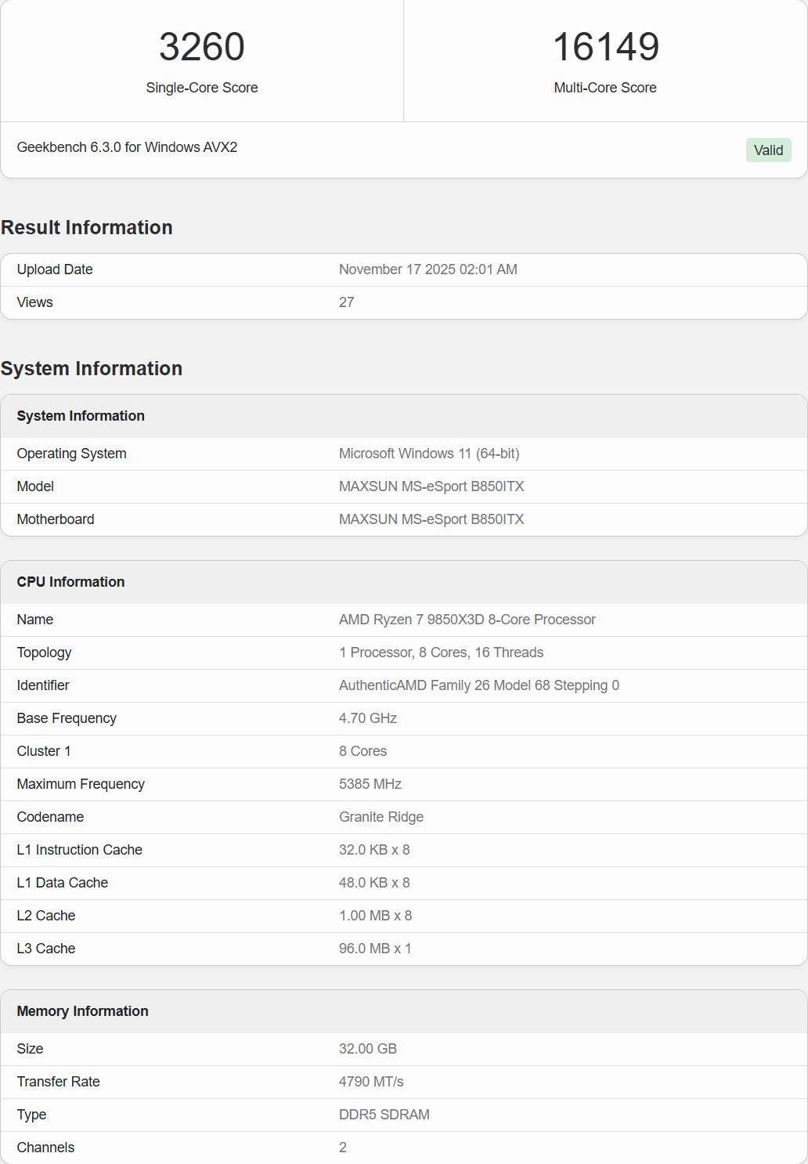
Task: Select the System Information table header
Action: [x=81, y=416]
